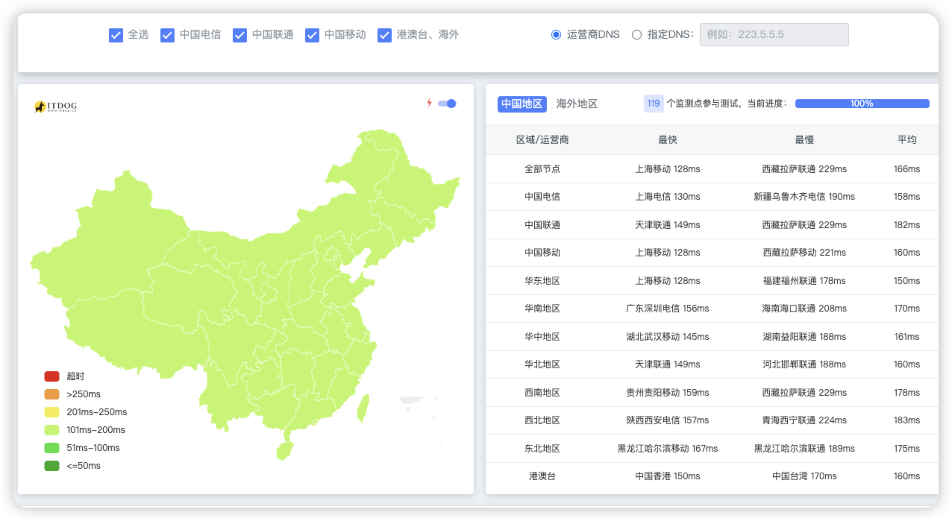Image resolution: width=952 pixels, height=521 pixels.
Task: Click the light green 101ms–200ms legend swatch
Action: [51, 430]
